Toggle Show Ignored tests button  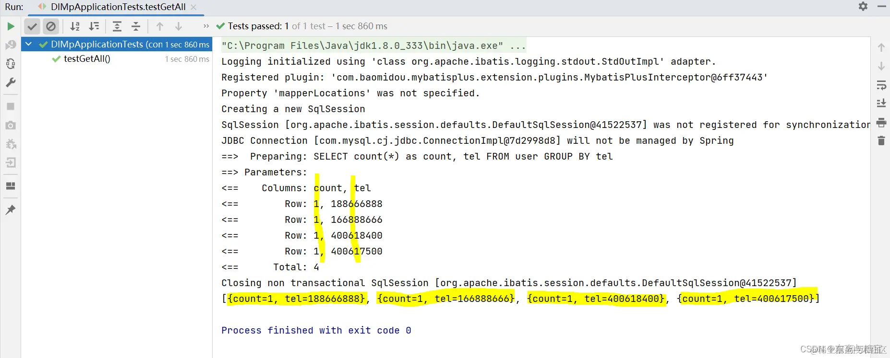click(x=51, y=26)
